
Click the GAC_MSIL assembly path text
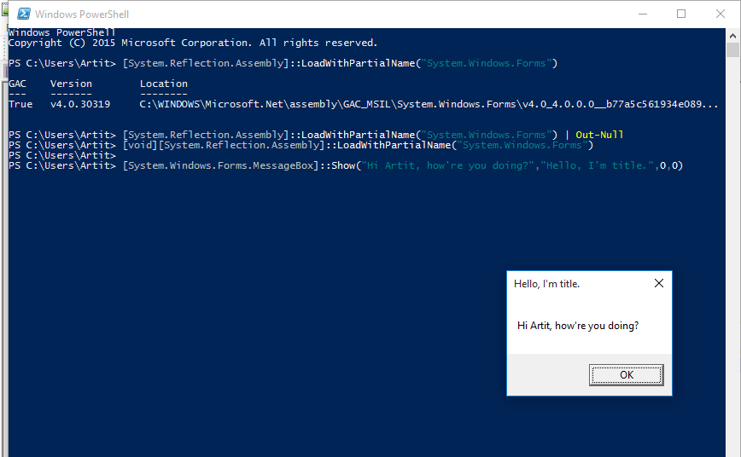tap(429, 104)
